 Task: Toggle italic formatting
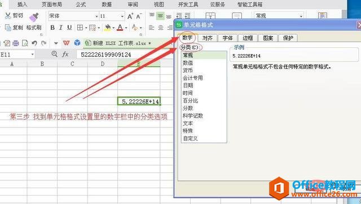coord(61,28)
